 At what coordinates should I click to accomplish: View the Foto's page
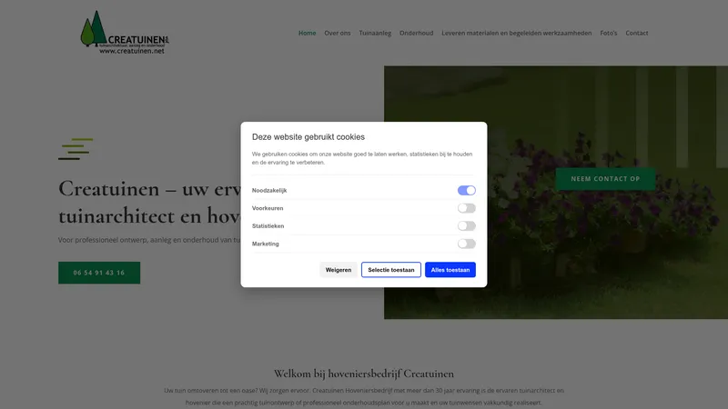tap(608, 33)
